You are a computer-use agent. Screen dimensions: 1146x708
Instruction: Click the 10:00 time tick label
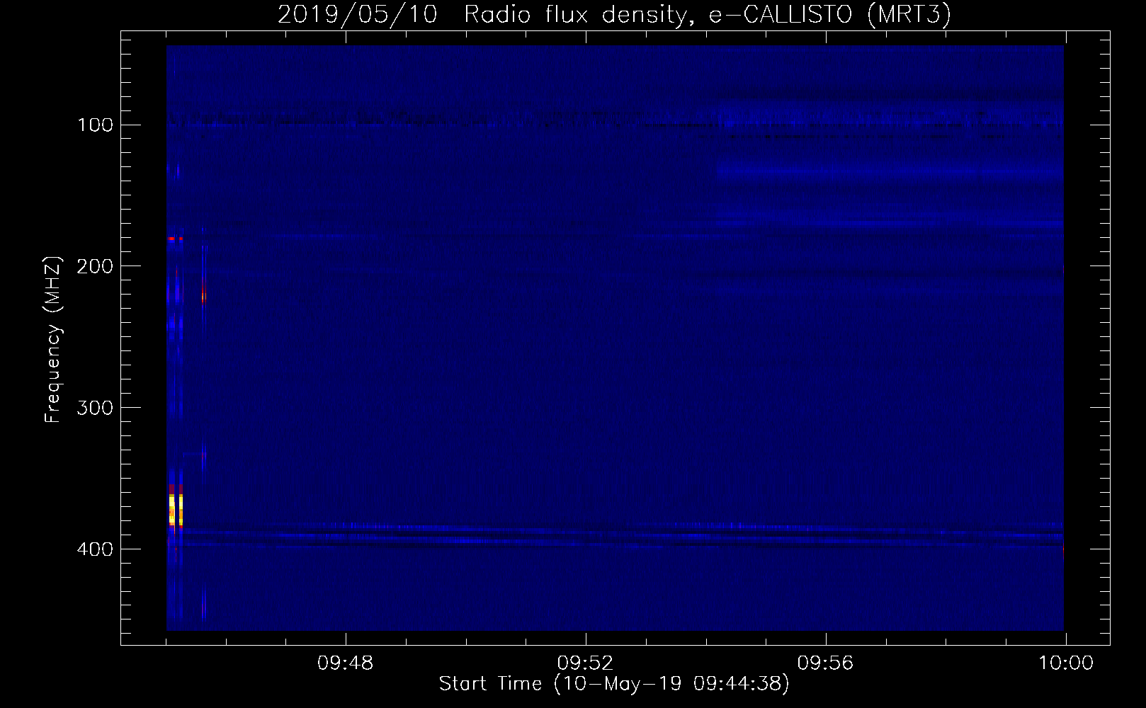click(1066, 663)
